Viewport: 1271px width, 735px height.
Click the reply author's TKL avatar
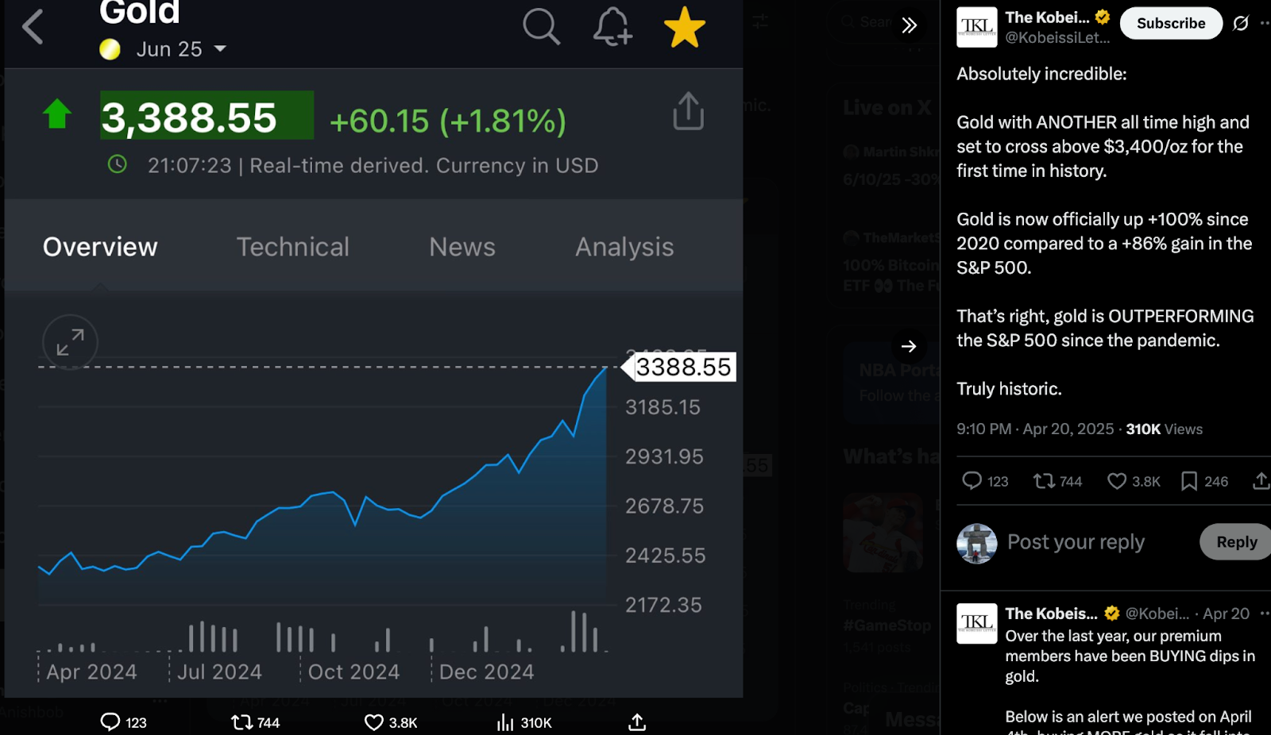(977, 623)
